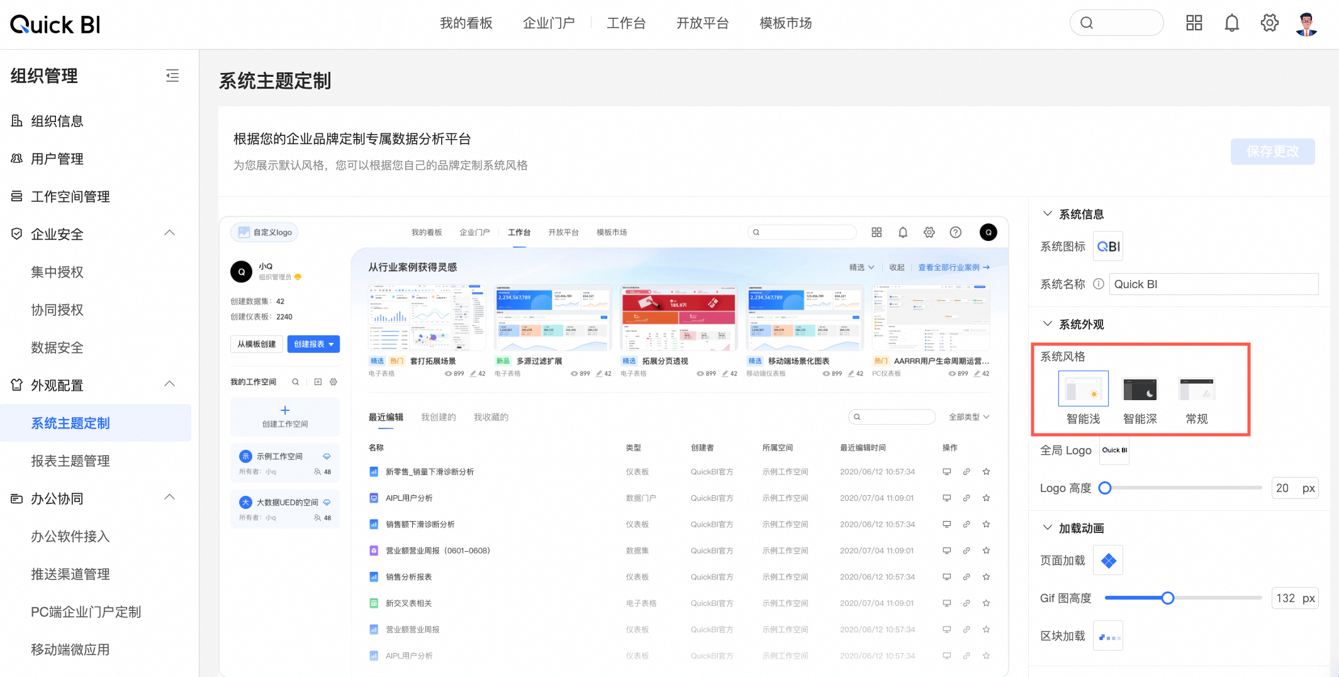
Task: Switch to 我创建的 tab in preview
Action: (x=438, y=417)
